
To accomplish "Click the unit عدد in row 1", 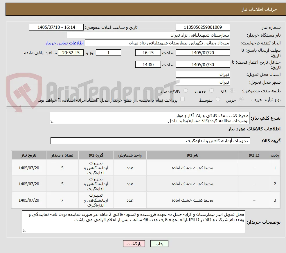I will [x=130, y=168].
